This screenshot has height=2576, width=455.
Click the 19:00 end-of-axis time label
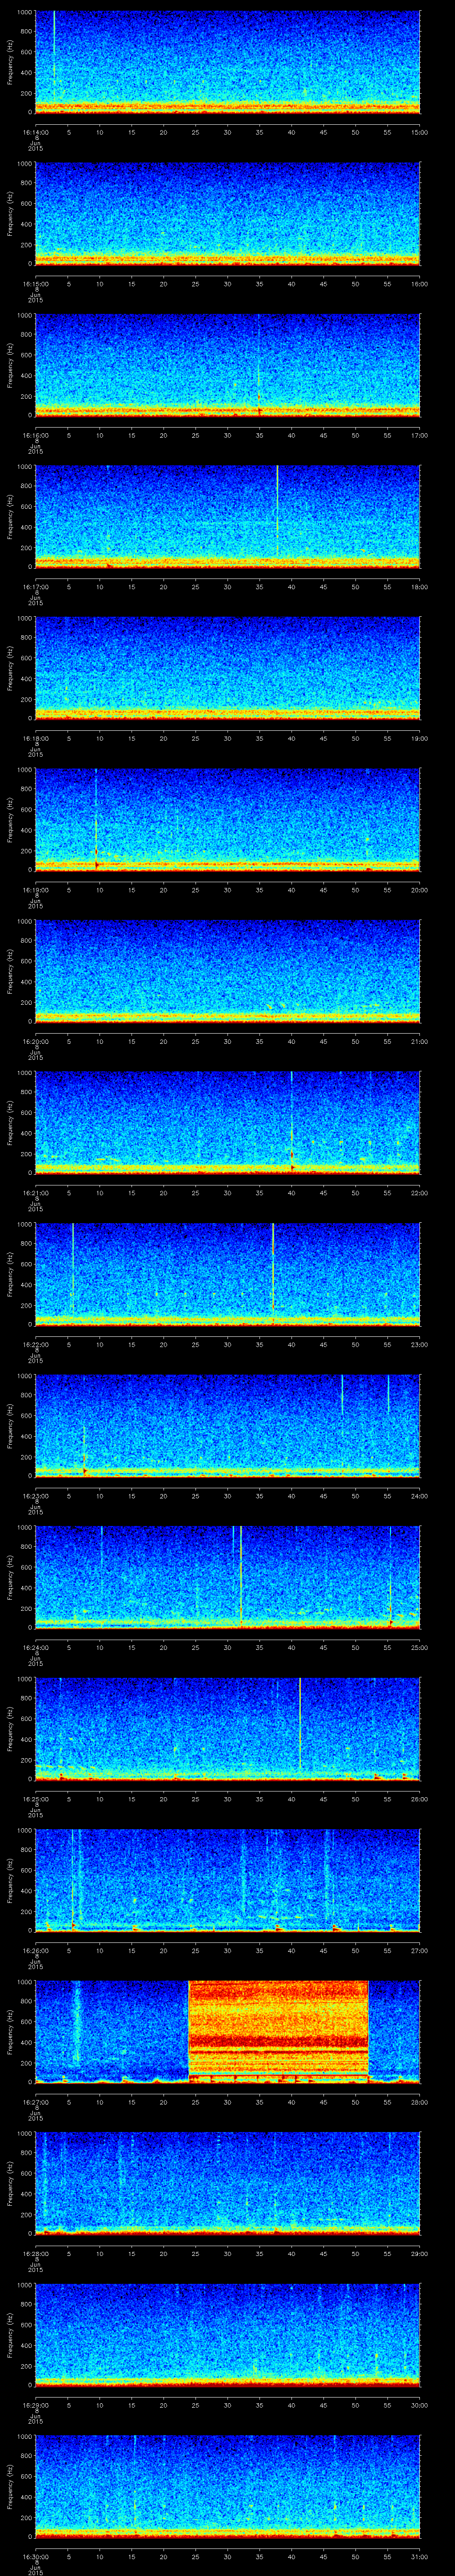click(x=420, y=739)
